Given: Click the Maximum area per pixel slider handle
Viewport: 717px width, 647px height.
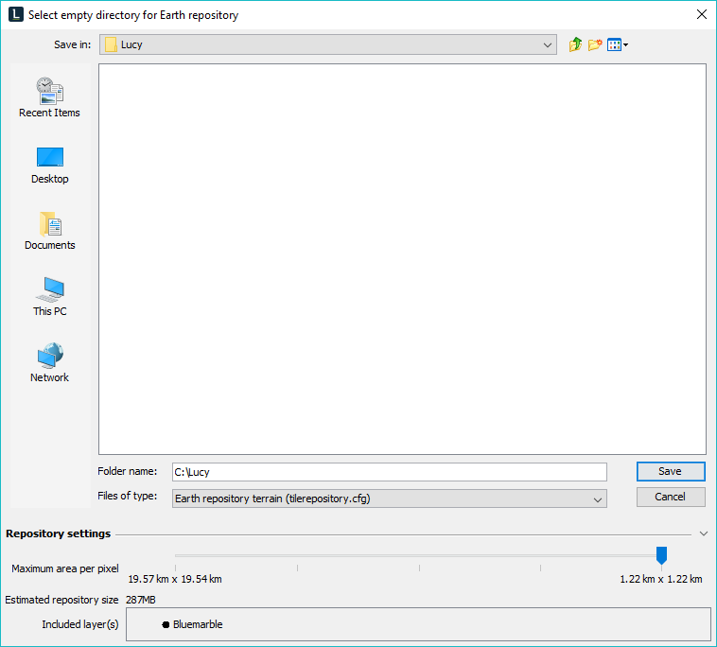Looking at the screenshot, I should click(661, 555).
